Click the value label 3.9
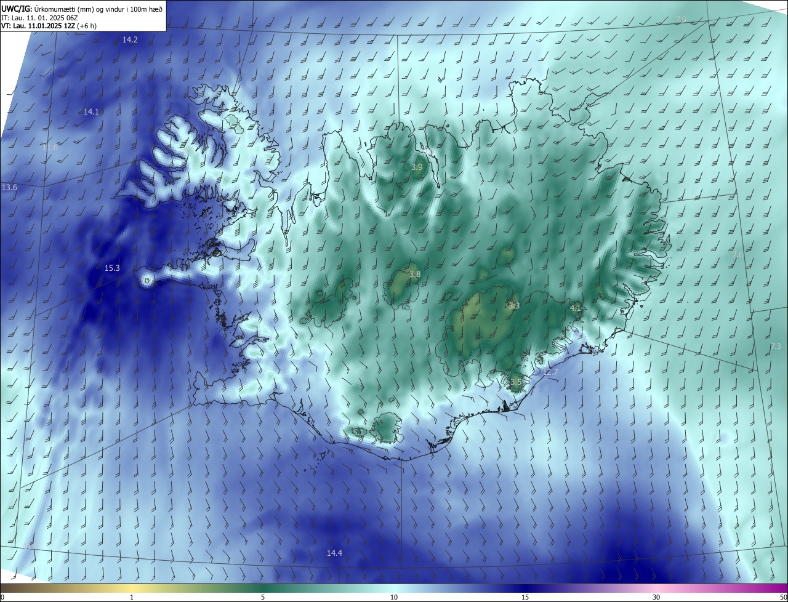 (x=417, y=167)
